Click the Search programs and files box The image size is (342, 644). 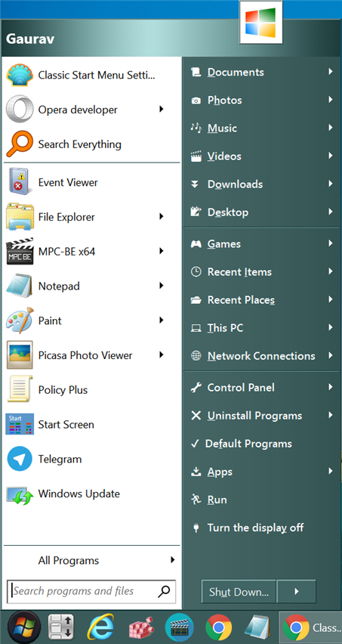pyautogui.click(x=91, y=591)
